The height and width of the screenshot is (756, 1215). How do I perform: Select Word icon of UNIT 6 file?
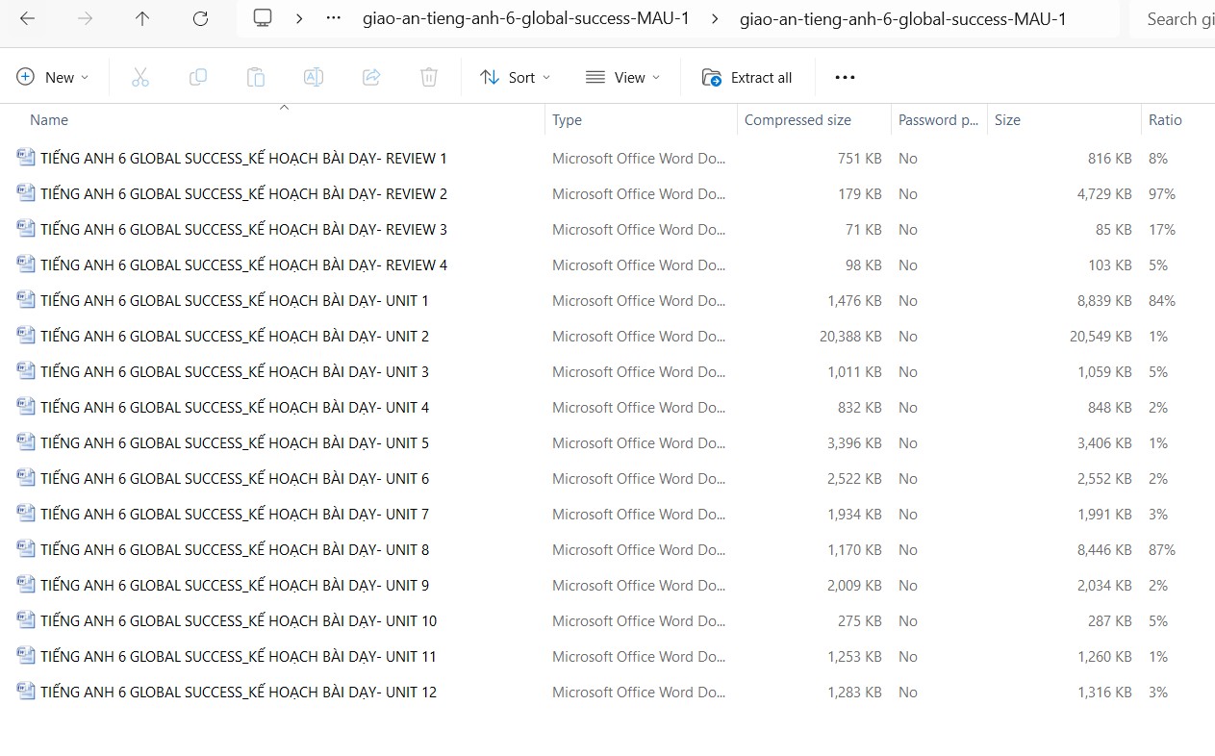click(26, 478)
